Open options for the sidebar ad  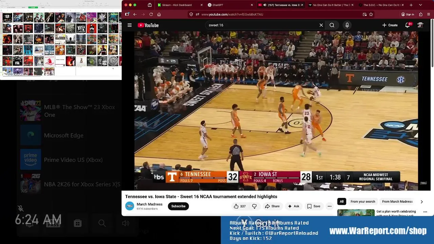(425, 212)
